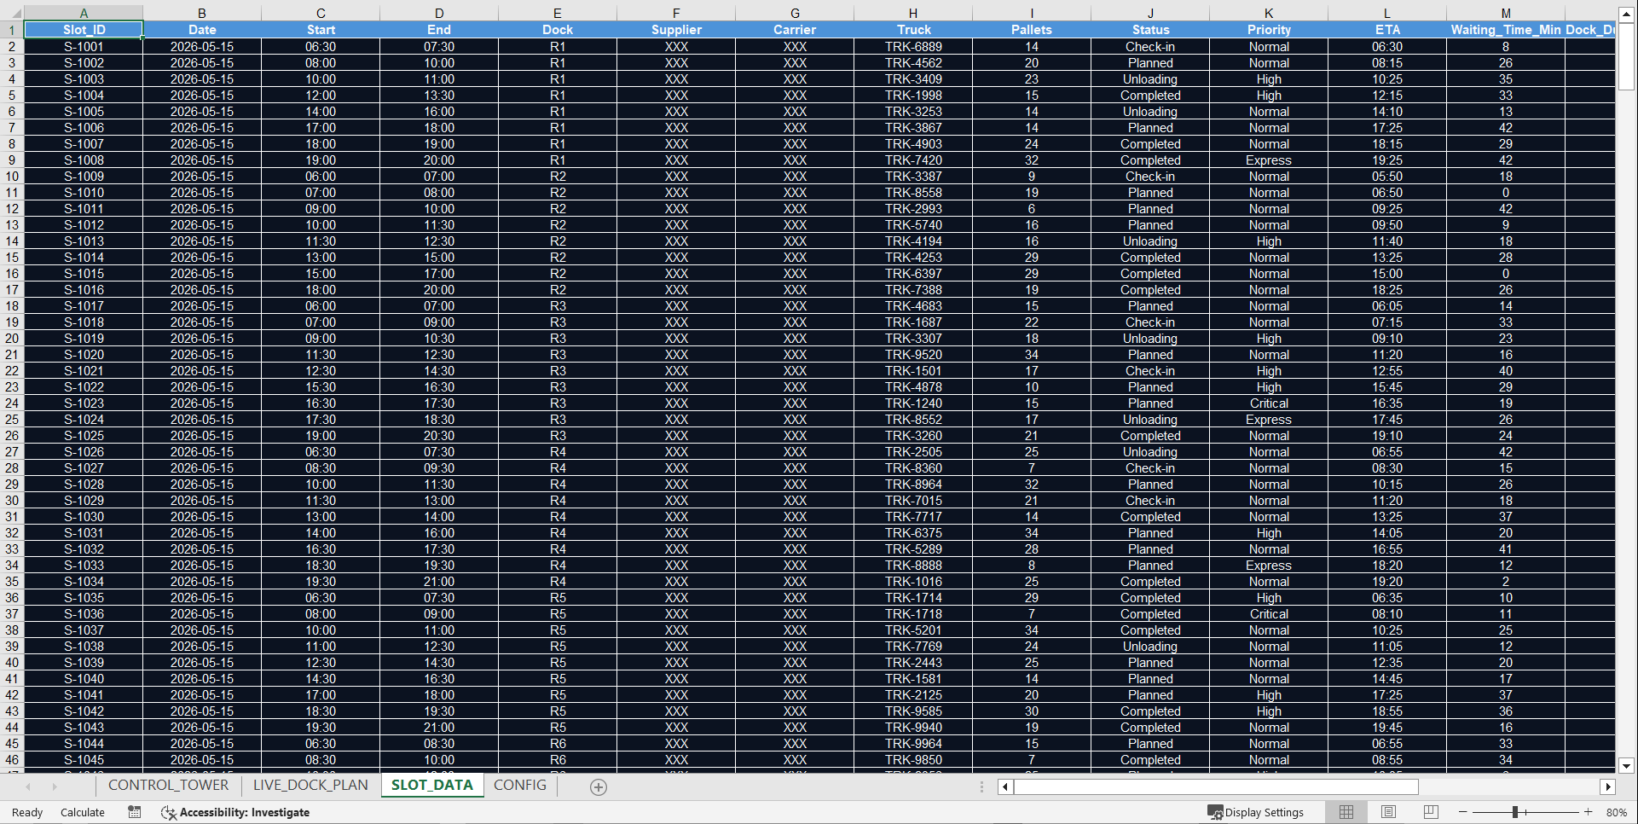Select cell S-1008 in Slot_ID column
This screenshot has width=1638, height=824.
coord(84,160)
